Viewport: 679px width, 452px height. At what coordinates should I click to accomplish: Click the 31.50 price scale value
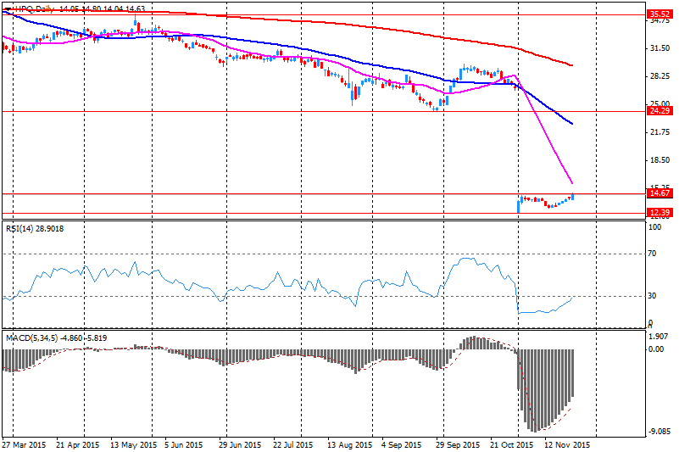pos(660,48)
